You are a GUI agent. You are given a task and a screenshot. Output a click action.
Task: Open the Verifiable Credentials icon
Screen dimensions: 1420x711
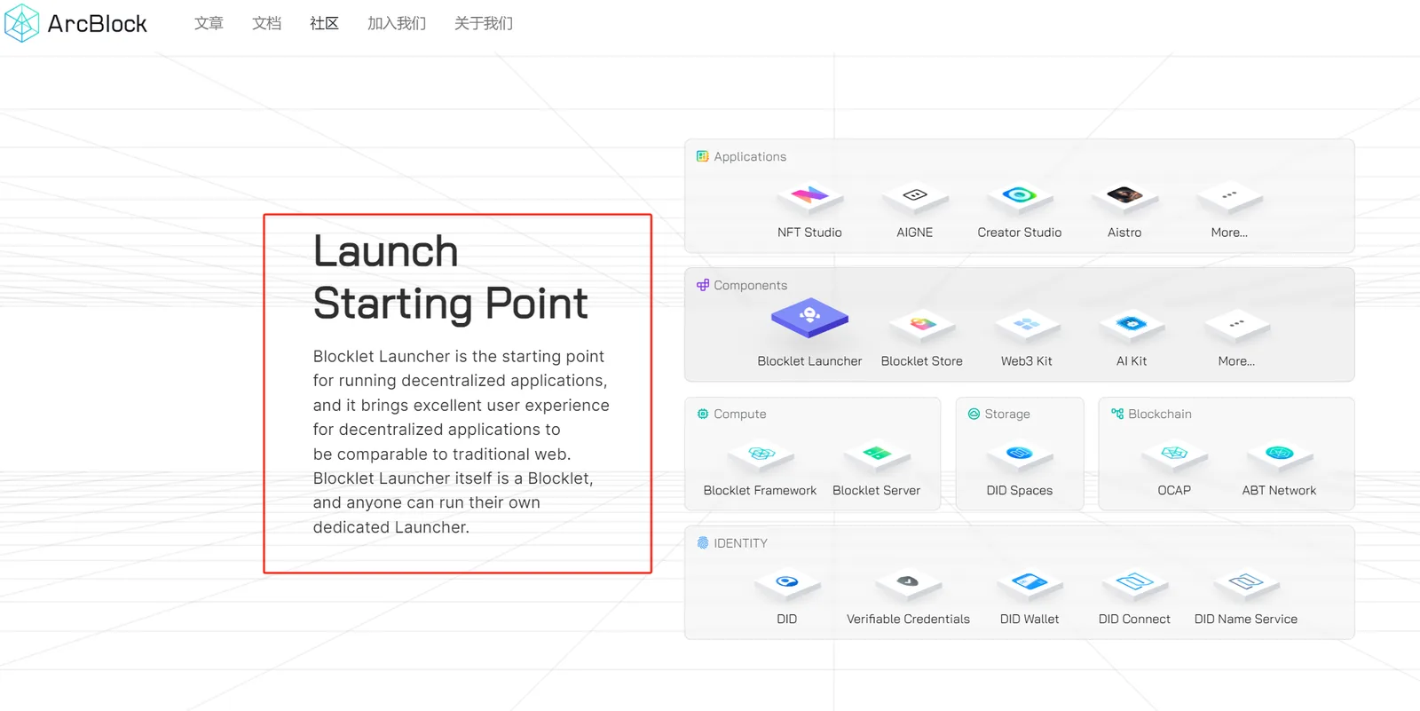pos(908,583)
